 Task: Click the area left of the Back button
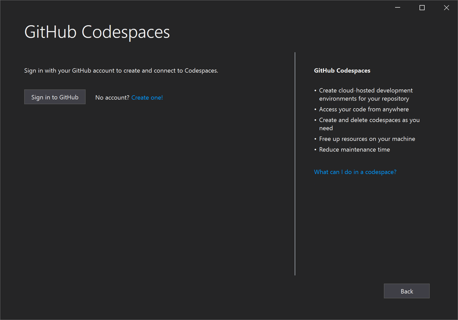pos(306,291)
